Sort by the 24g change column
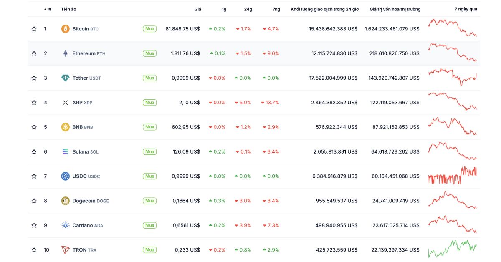Image resolution: width=501 pixels, height=262 pixels. [x=248, y=9]
